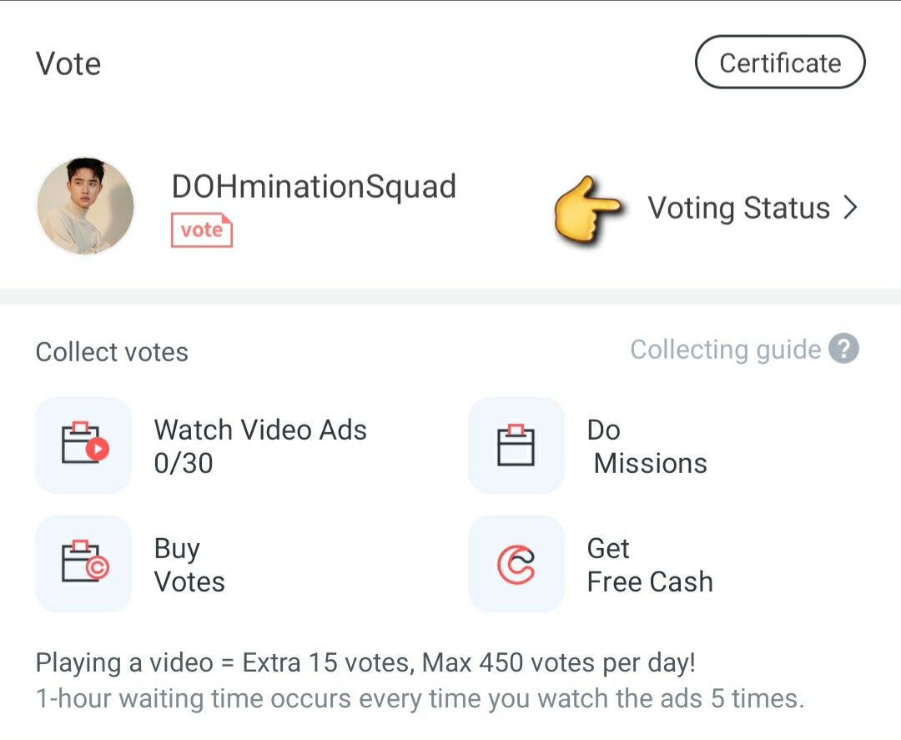Click the Collecting guide question mark icon
The height and width of the screenshot is (740, 901).
(843, 349)
